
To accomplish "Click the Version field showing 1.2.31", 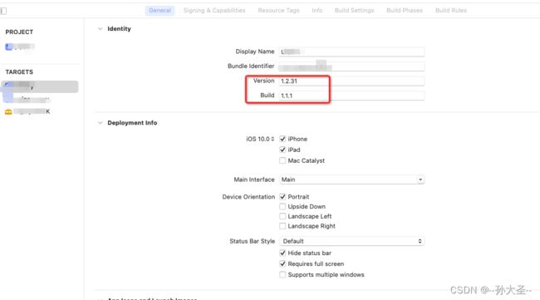I will (352, 81).
